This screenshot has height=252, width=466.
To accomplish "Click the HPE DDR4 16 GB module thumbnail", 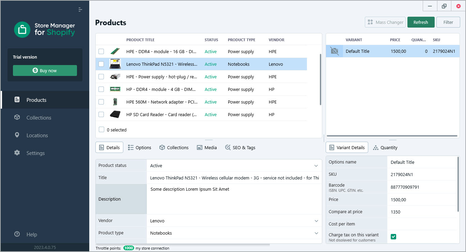I will 115,51.
